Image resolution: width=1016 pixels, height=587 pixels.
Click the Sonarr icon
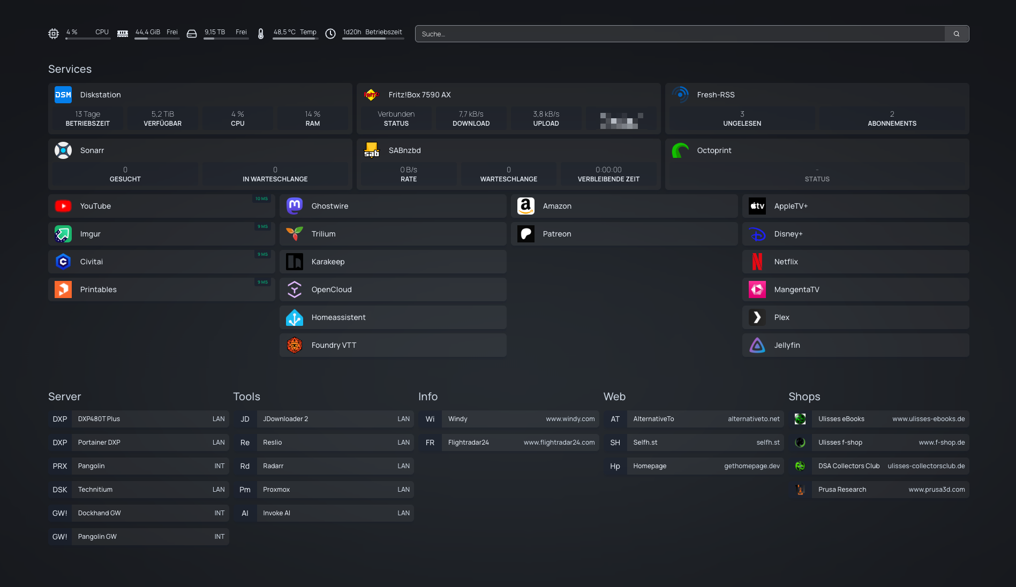click(x=63, y=150)
